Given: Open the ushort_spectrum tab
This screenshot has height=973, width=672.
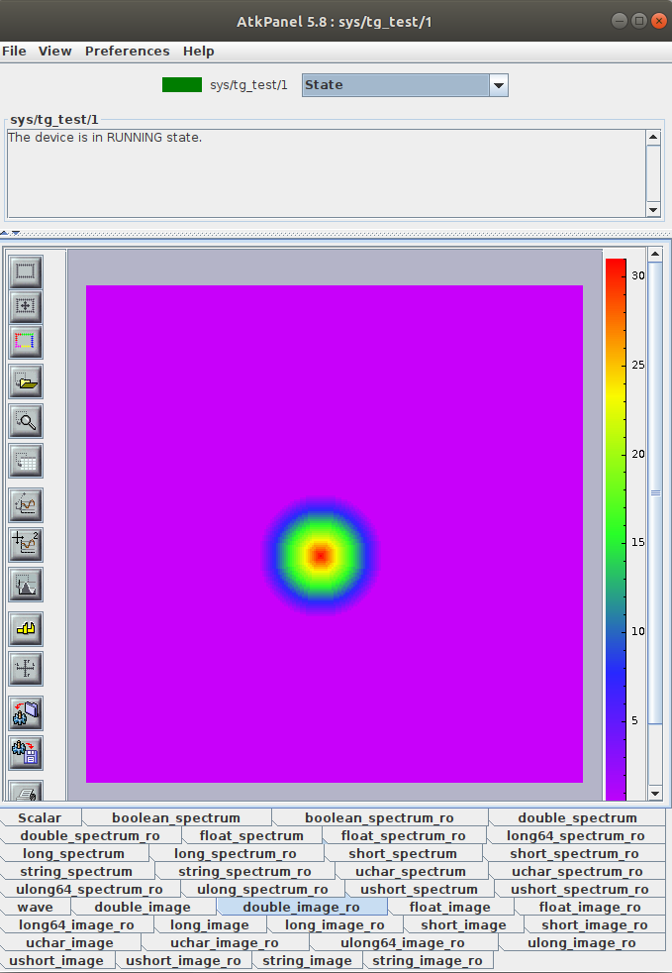Looking at the screenshot, I should tap(419, 889).
